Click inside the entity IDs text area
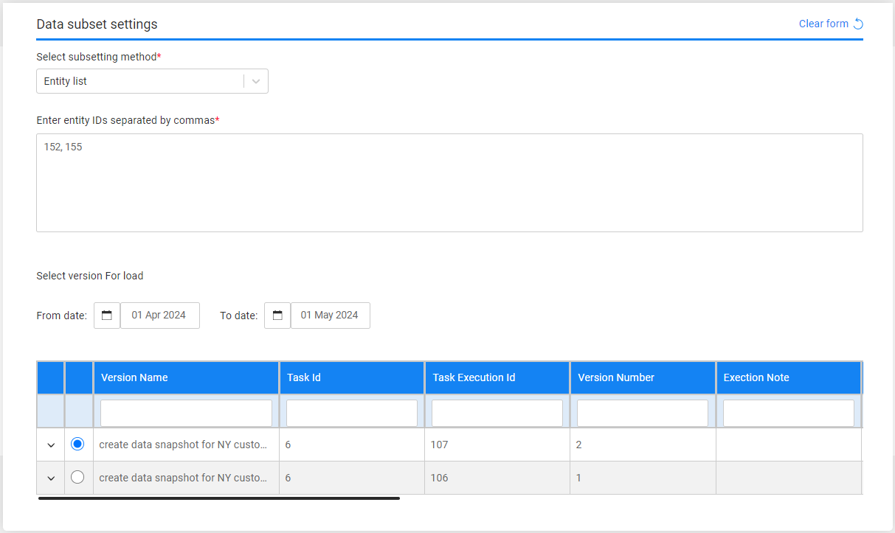895x533 pixels. [449, 182]
